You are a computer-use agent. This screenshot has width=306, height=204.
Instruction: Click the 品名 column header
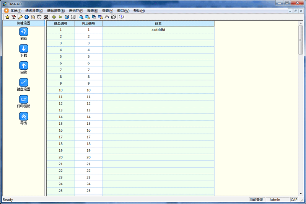click(x=158, y=23)
